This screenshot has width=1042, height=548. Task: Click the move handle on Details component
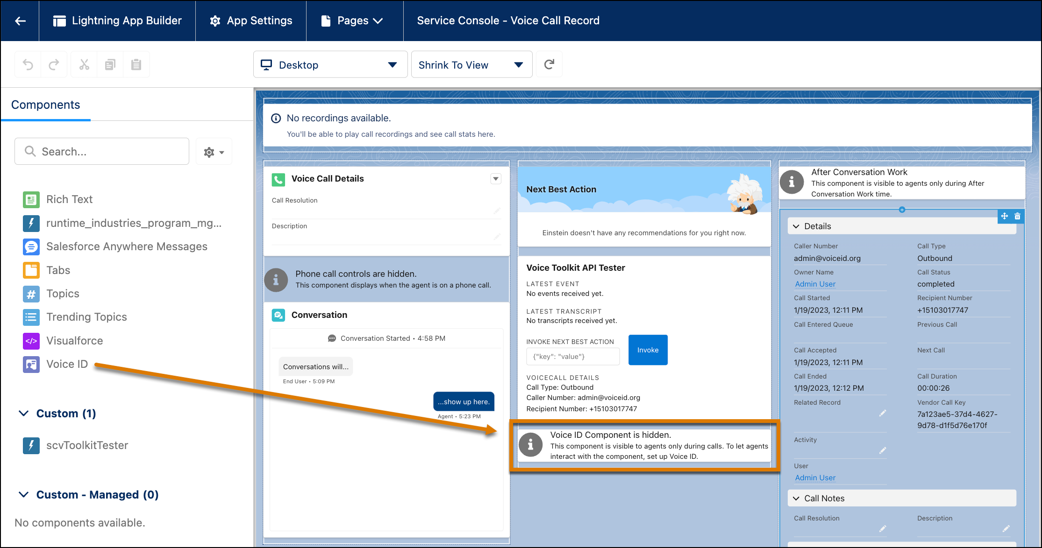tap(1004, 216)
